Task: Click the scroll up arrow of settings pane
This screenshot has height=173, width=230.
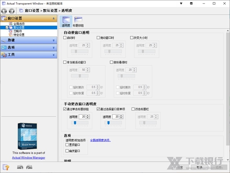Action: point(228,31)
